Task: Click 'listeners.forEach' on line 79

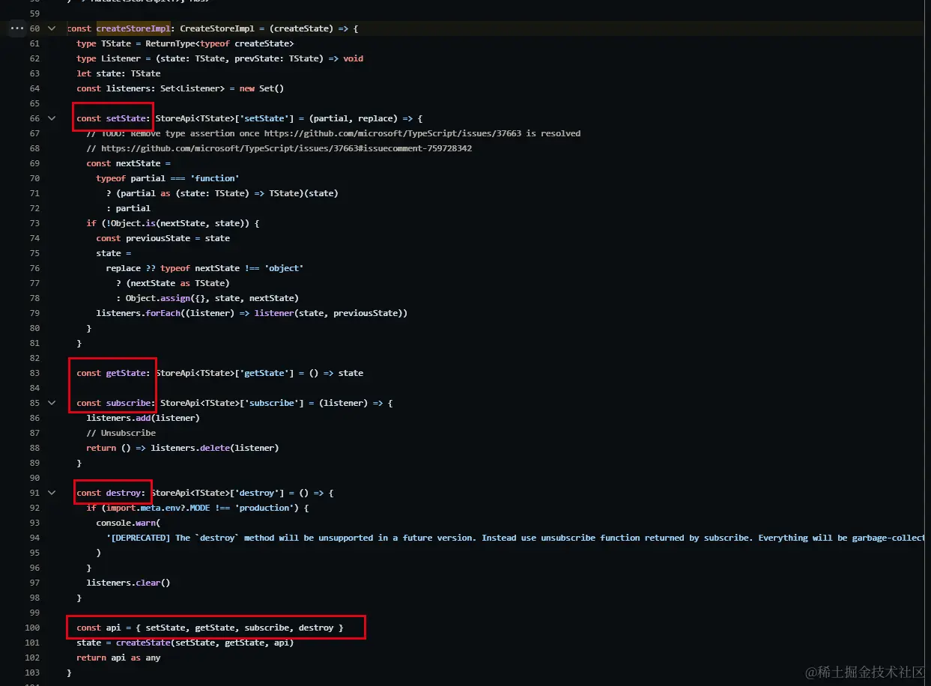Action: 139,313
